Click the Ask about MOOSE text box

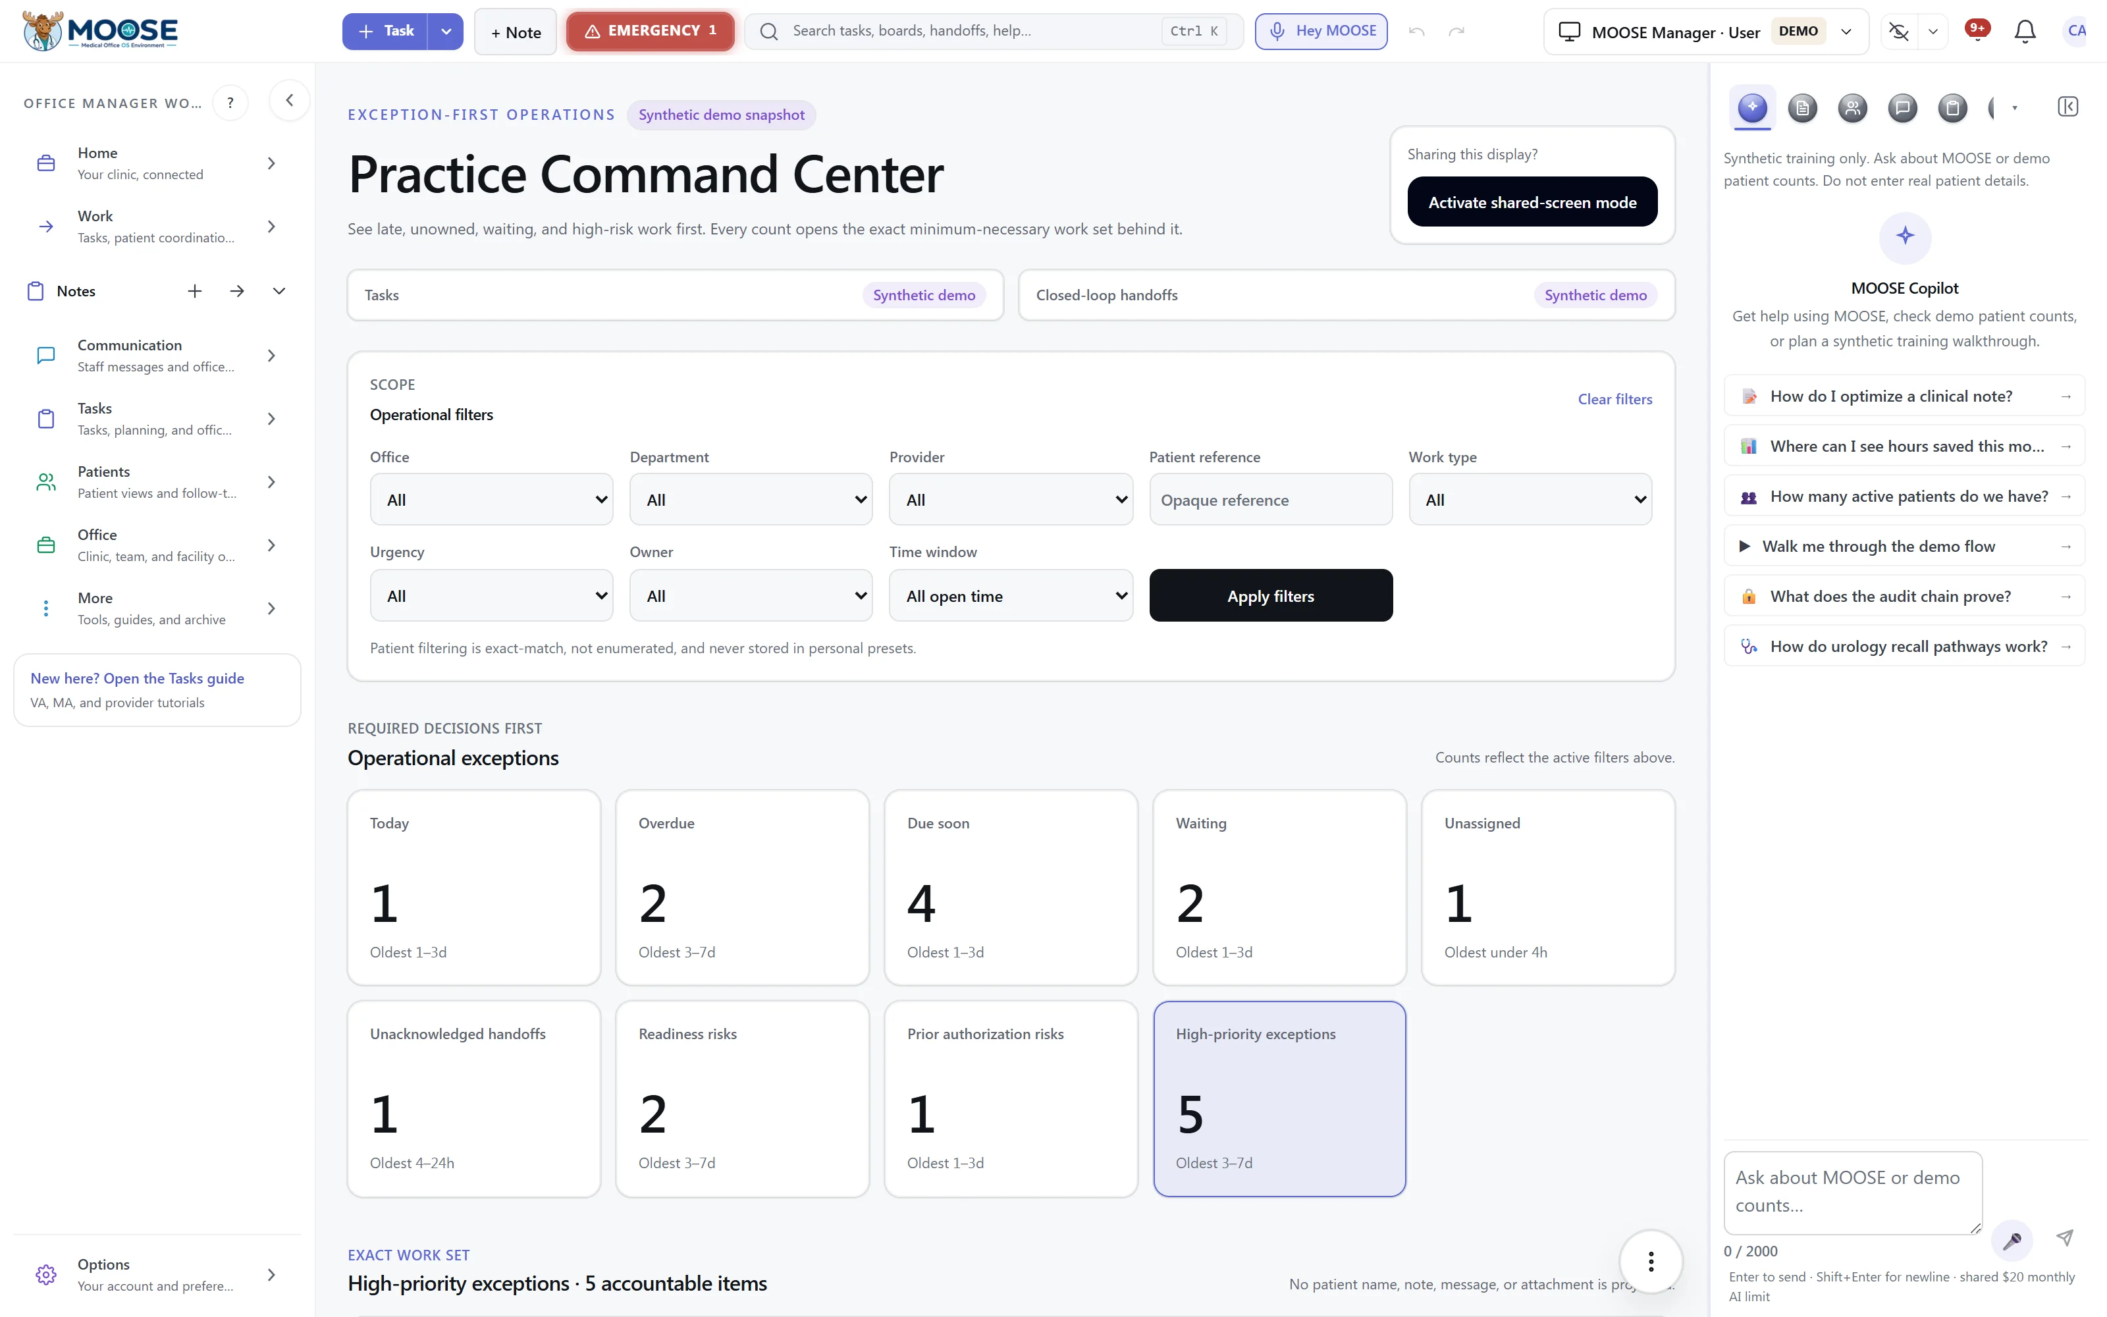[x=1853, y=1193]
